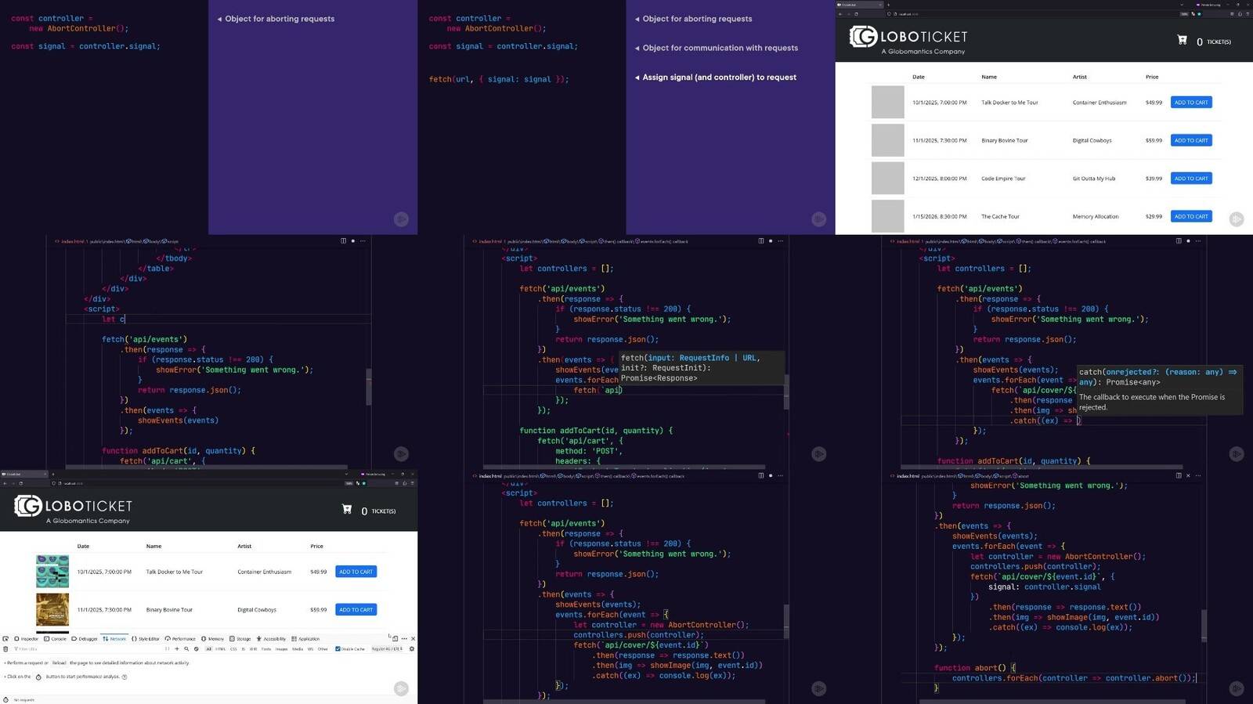Switch to the Debugger tab
This screenshot has height=704, width=1253.
(85, 639)
